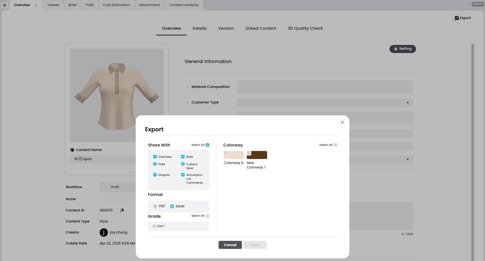This screenshot has width=485, height=261.
Task: Click the Apply button in Export dialog
Action: click(x=255, y=245)
